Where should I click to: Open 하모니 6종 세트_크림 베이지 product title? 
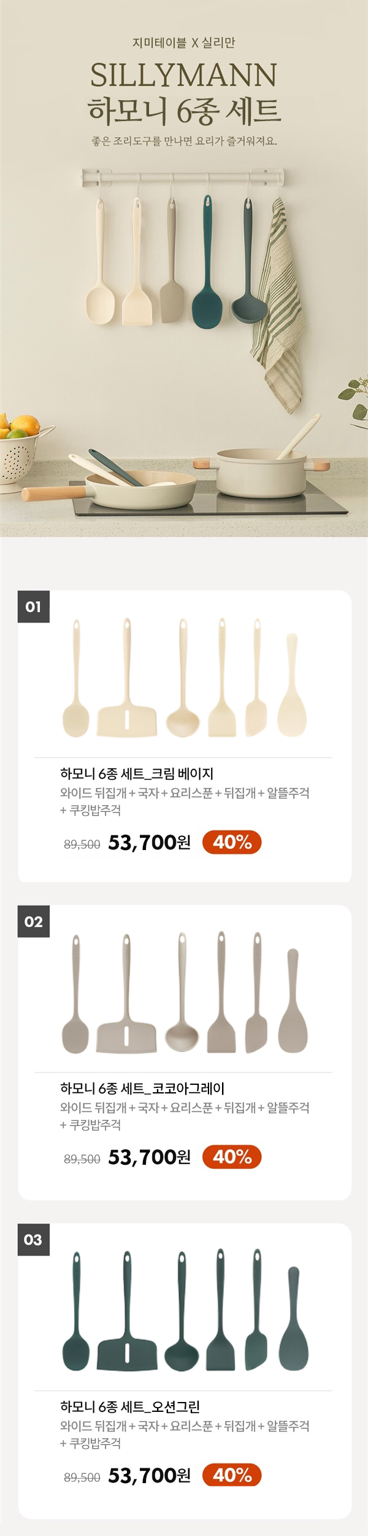pyautogui.click(x=136, y=773)
